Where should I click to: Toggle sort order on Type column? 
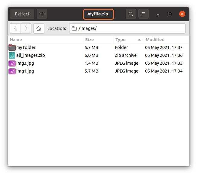[128, 40]
